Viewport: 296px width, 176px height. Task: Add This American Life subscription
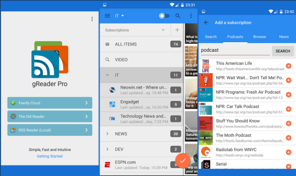(289, 66)
